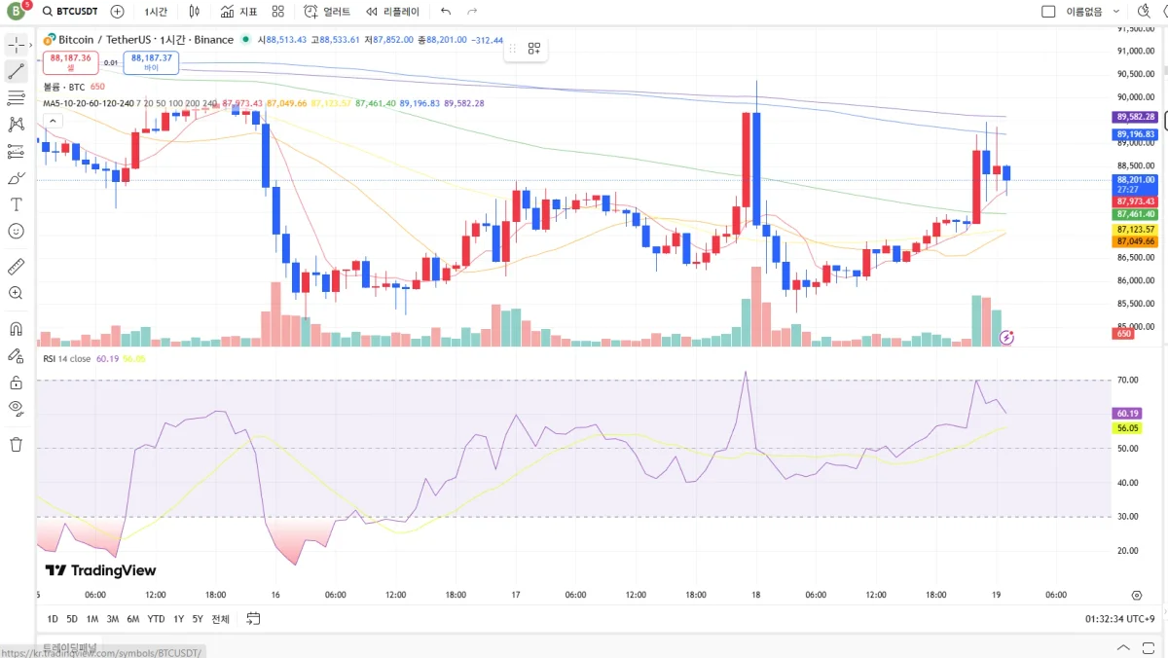This screenshot has height=658, width=1168.
Task: Select the trend line drawing tool
Action: (x=16, y=71)
